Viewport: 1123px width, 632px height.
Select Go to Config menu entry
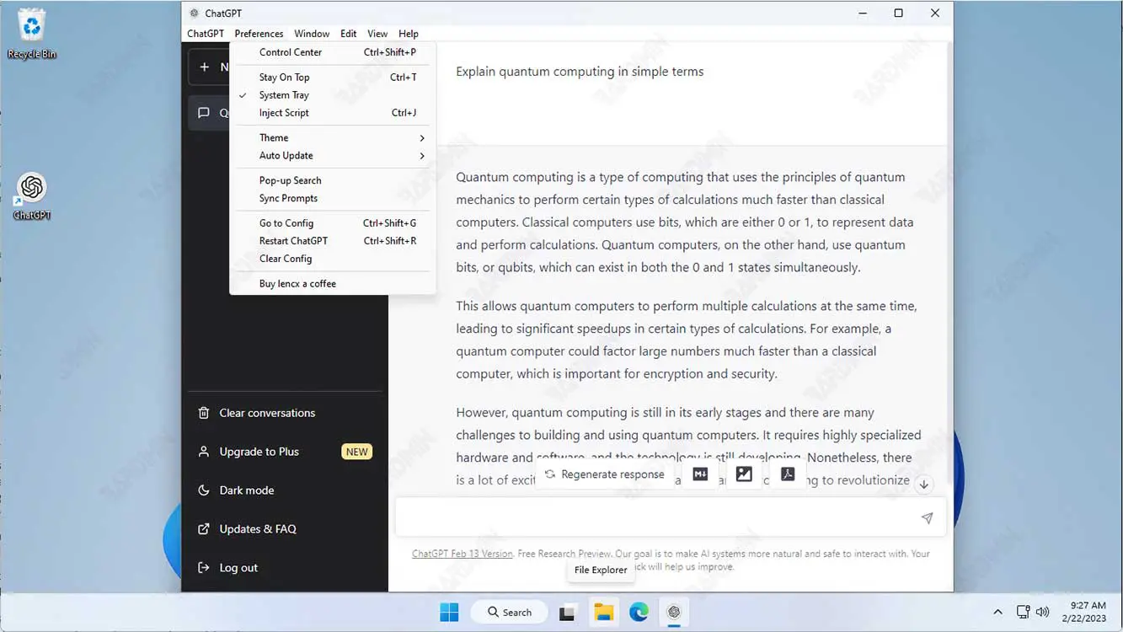click(x=333, y=223)
